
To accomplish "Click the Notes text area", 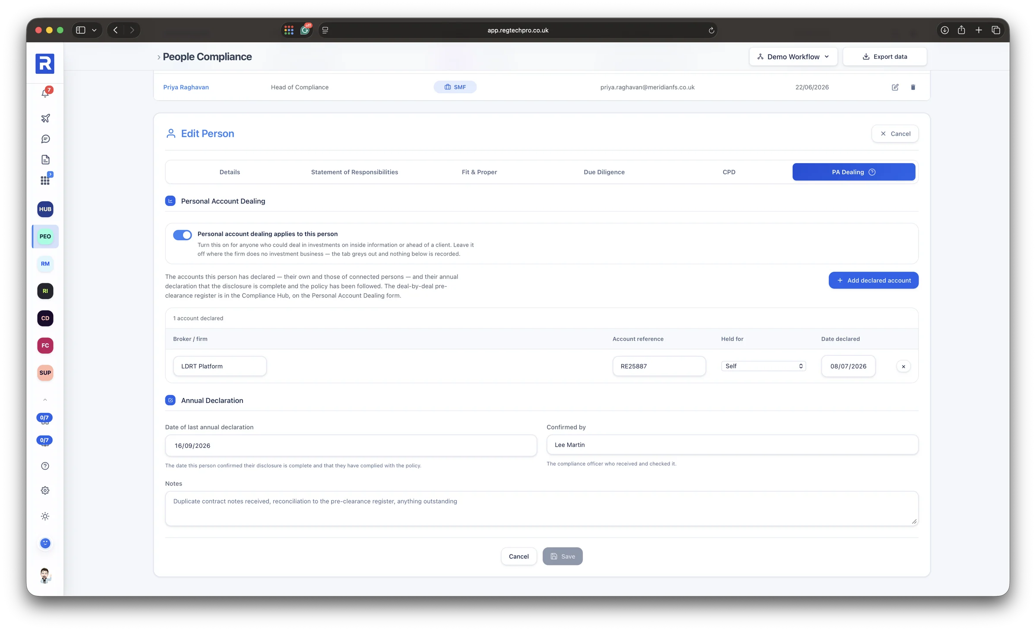I will pos(541,508).
